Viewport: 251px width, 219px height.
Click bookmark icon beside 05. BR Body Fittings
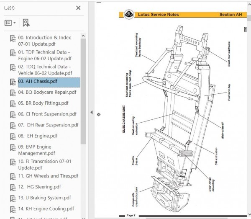[x=13, y=104]
